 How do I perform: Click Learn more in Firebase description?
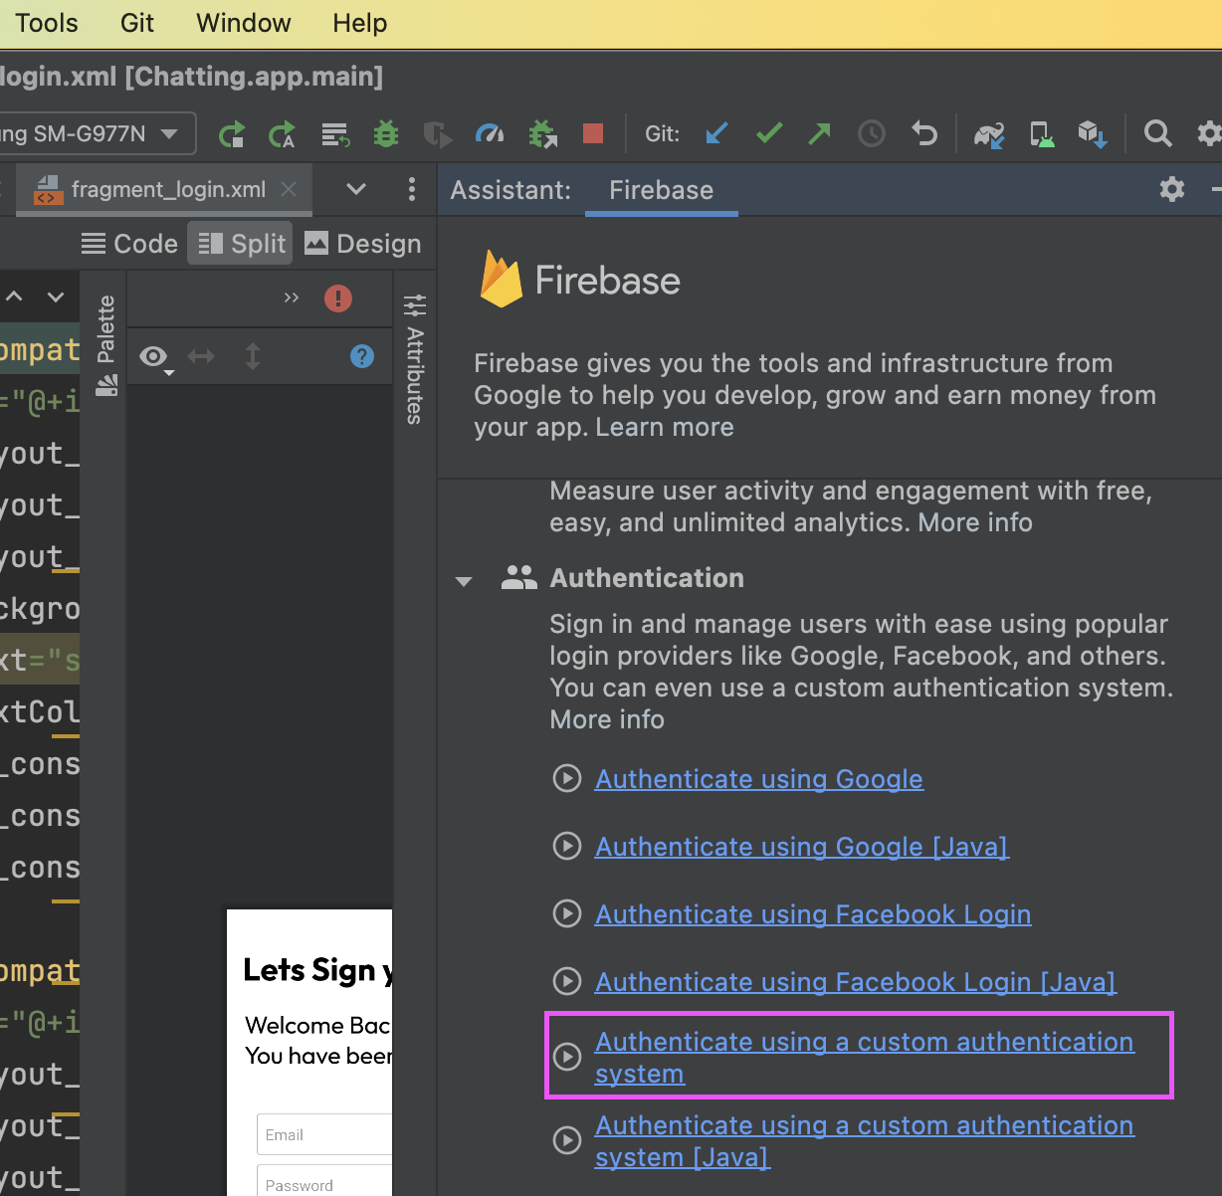pos(665,427)
